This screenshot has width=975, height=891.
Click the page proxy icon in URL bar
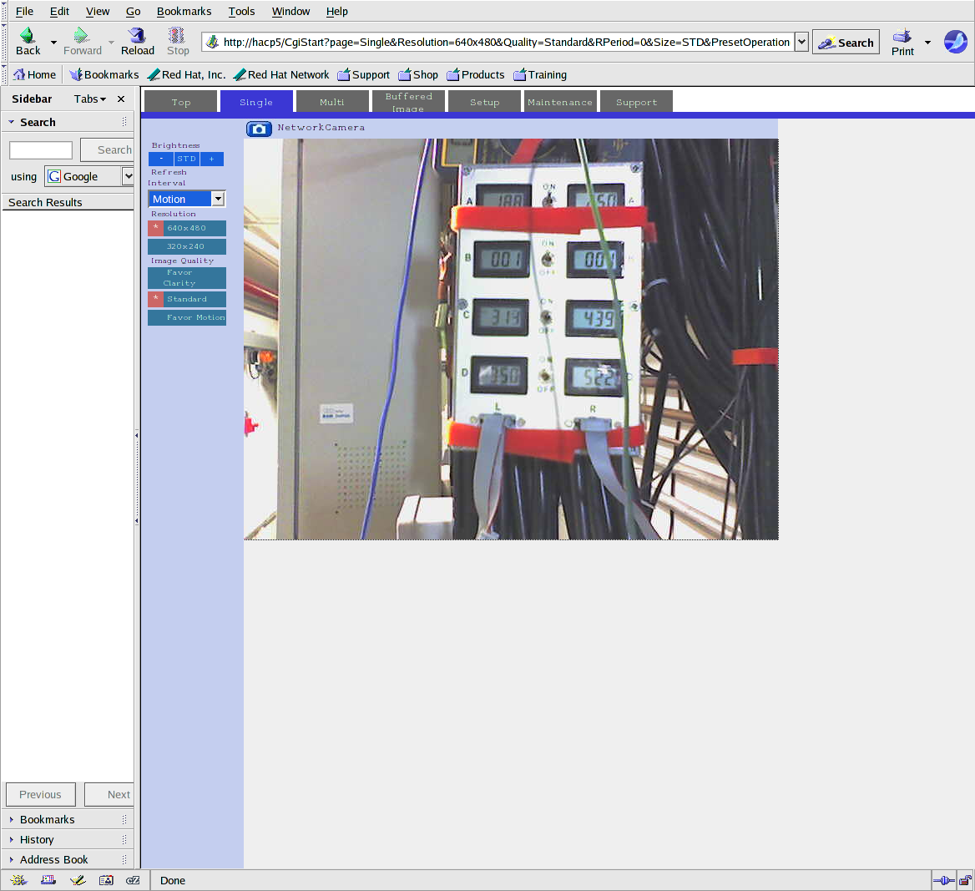[x=212, y=42]
